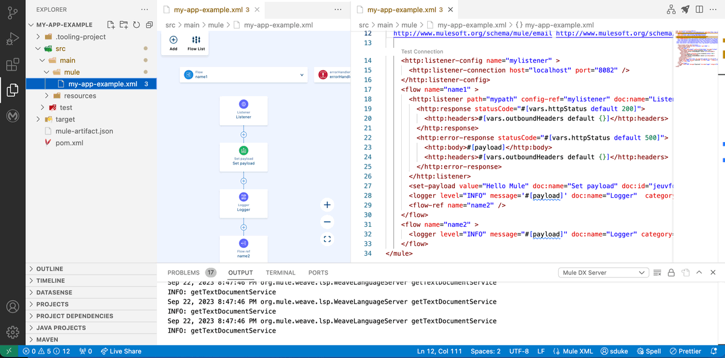Image resolution: width=725 pixels, height=358 pixels.
Task: Select the XML editor tab my-app-example.xml
Action: tap(404, 10)
